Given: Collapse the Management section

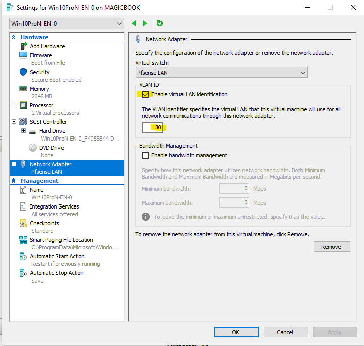Looking at the screenshot, I should 14,181.
